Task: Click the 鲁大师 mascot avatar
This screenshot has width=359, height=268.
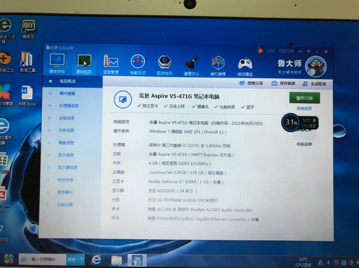Action: tap(316, 66)
